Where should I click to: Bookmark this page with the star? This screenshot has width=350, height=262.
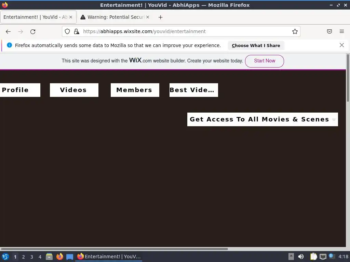pyautogui.click(x=295, y=31)
